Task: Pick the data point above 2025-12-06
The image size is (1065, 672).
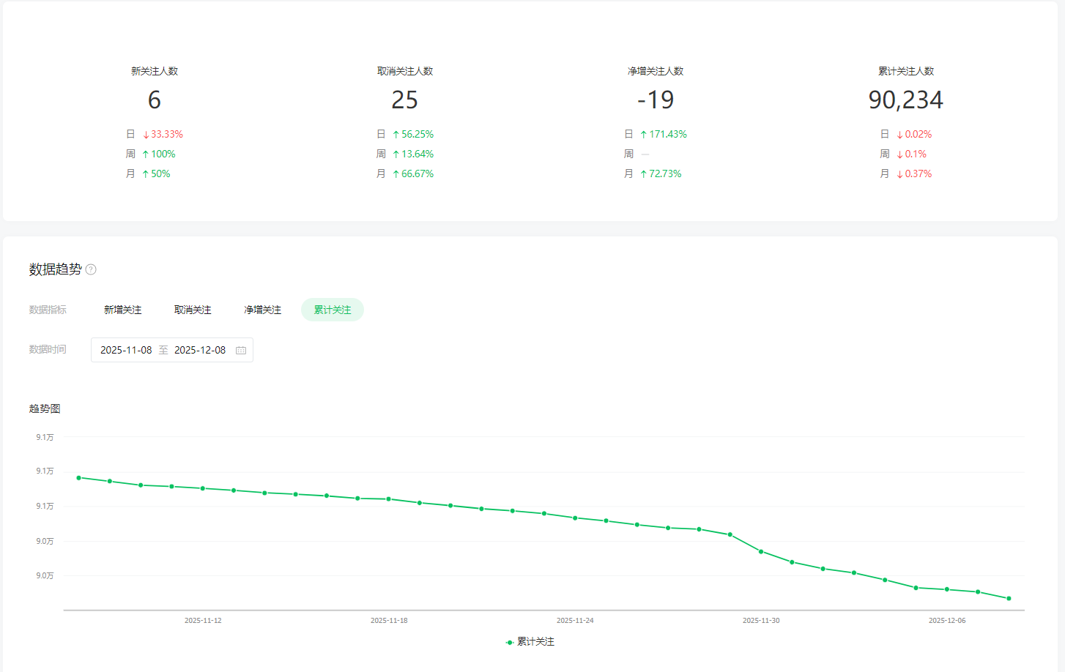Action: 947,589
